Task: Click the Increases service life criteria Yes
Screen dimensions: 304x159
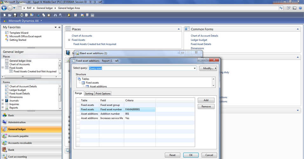Action: (139, 118)
